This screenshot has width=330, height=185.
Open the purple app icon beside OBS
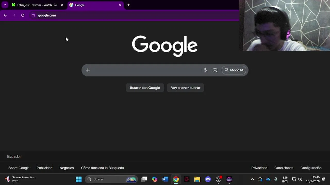pos(229,179)
